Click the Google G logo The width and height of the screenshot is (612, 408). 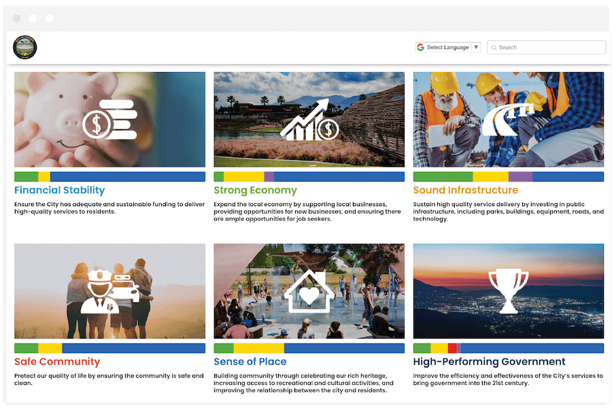coord(421,48)
